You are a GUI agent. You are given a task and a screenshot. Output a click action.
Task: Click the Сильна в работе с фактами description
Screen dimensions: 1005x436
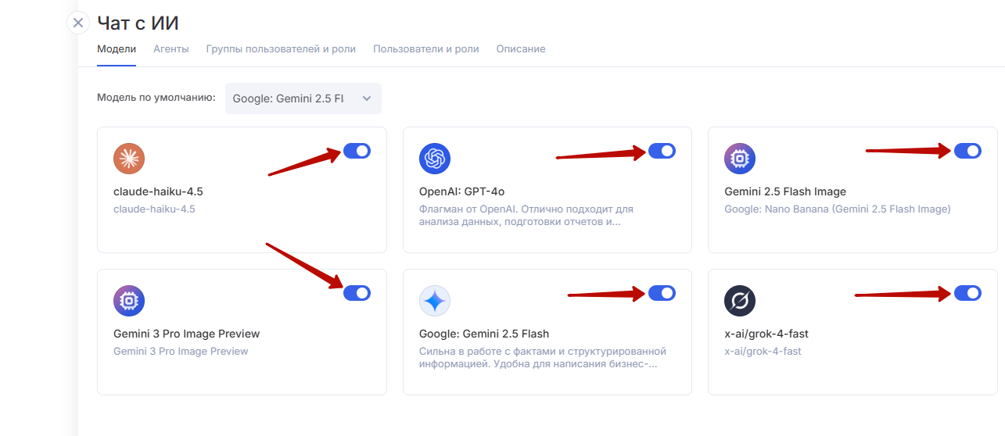point(543,357)
